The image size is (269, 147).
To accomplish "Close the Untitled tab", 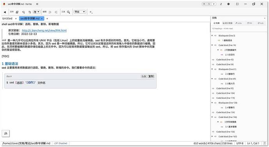I will pos(16,19).
